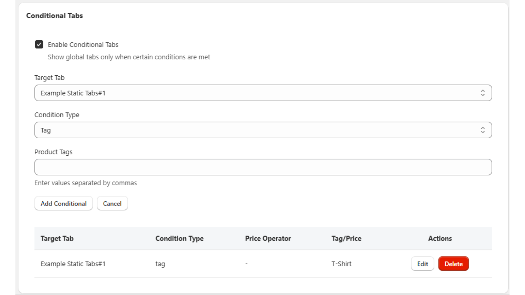Viewport: 525px width, 295px height.
Task: Open the Target Tab dropdown
Action: pos(262,93)
